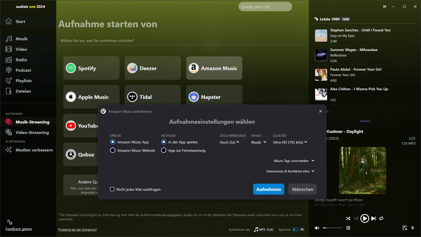Screen dimensions: 421x237
Task: Select Amazon Music Website radio button
Action: 113,150
